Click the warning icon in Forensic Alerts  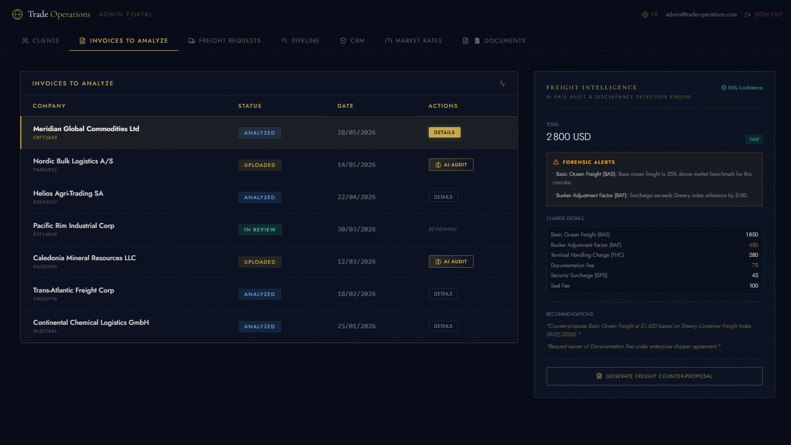tap(556, 162)
